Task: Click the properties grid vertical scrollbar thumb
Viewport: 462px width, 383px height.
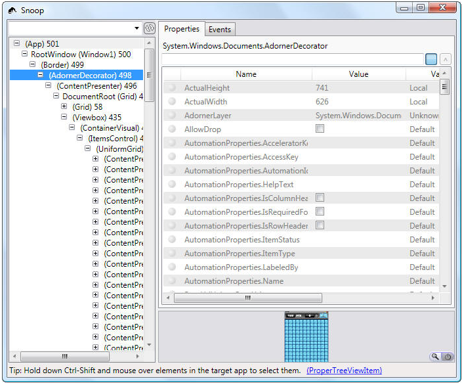Action: tap(444, 87)
